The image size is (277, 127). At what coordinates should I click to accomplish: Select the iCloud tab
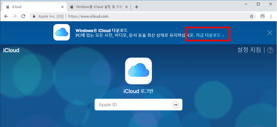(35, 7)
